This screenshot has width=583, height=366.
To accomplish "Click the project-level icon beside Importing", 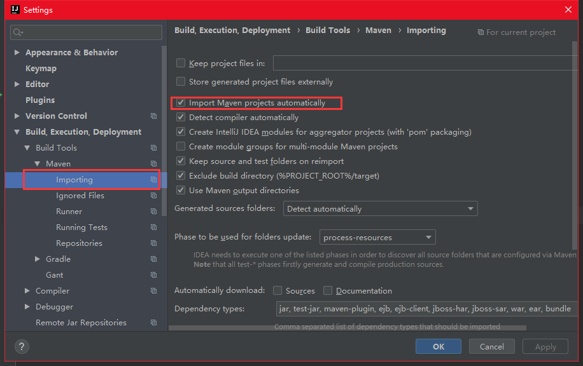I will point(153,180).
